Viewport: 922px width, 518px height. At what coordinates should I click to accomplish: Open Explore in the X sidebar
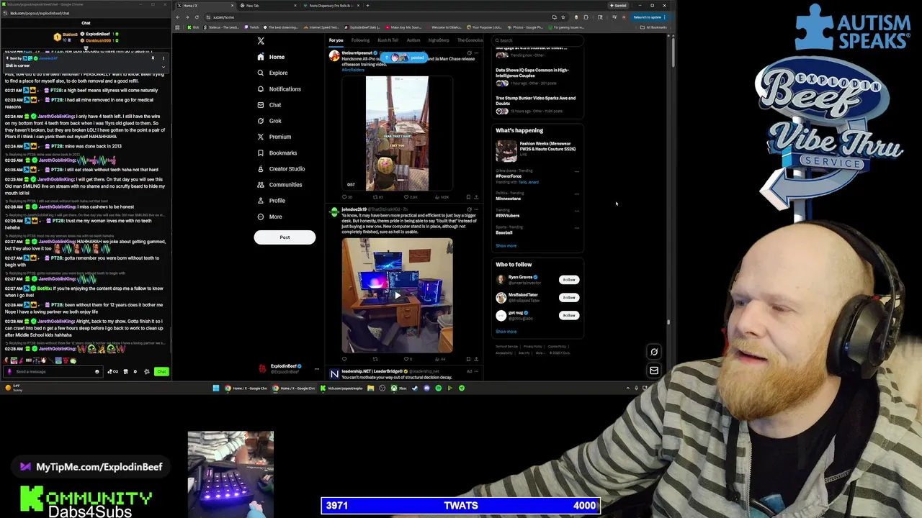tap(272, 73)
